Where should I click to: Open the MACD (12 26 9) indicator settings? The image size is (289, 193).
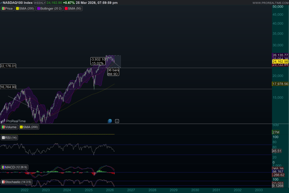pyautogui.click(x=15, y=167)
